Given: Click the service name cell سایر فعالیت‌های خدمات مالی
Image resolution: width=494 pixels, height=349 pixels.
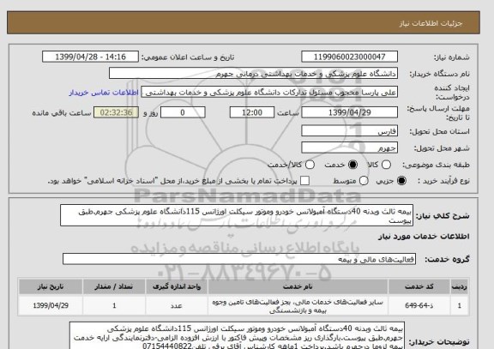Looking at the screenshot, I should (298, 306).
